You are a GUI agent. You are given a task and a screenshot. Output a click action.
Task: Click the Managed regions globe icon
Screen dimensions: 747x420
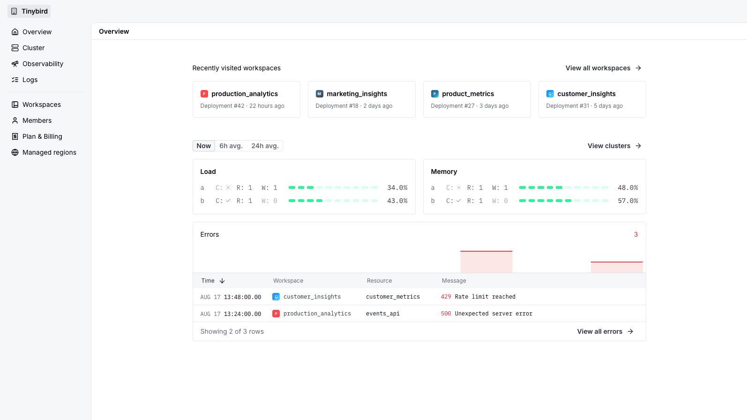pos(15,152)
